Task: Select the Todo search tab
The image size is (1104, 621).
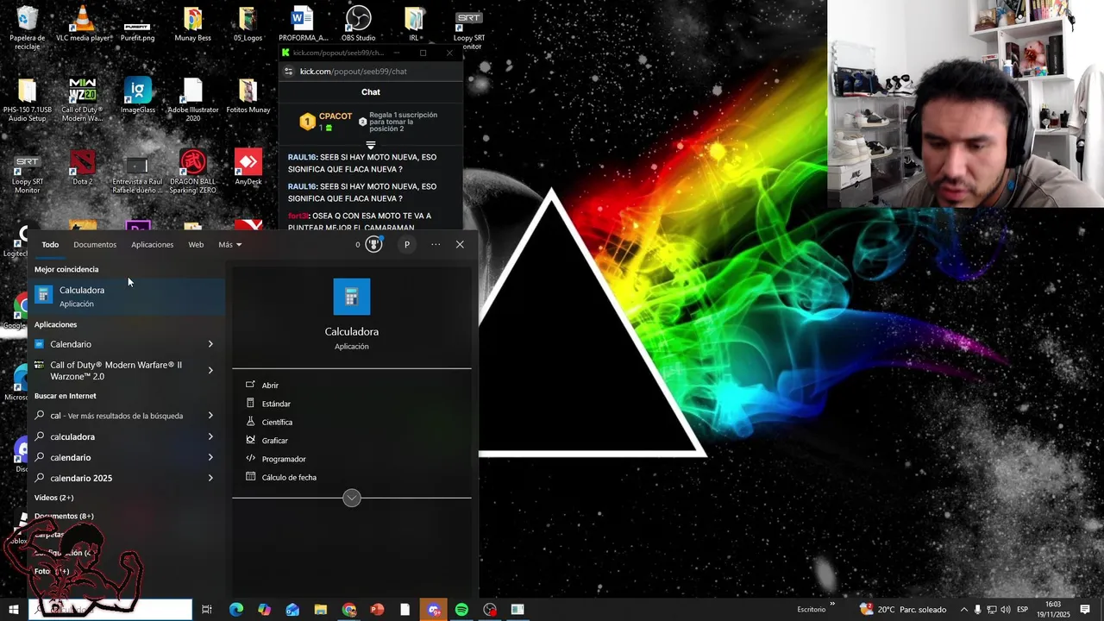Action: [50, 245]
